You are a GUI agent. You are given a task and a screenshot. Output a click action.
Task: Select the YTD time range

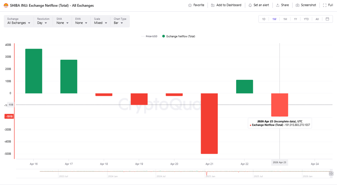click(306, 19)
